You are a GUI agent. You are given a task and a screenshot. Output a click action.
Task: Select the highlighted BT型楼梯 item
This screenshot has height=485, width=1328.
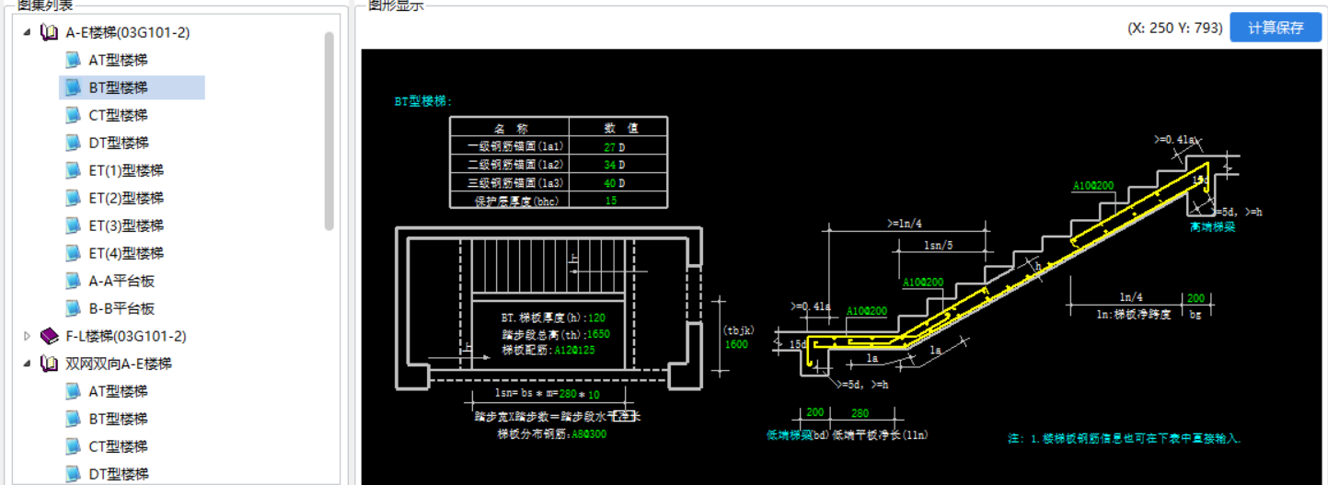pyautogui.click(x=118, y=87)
